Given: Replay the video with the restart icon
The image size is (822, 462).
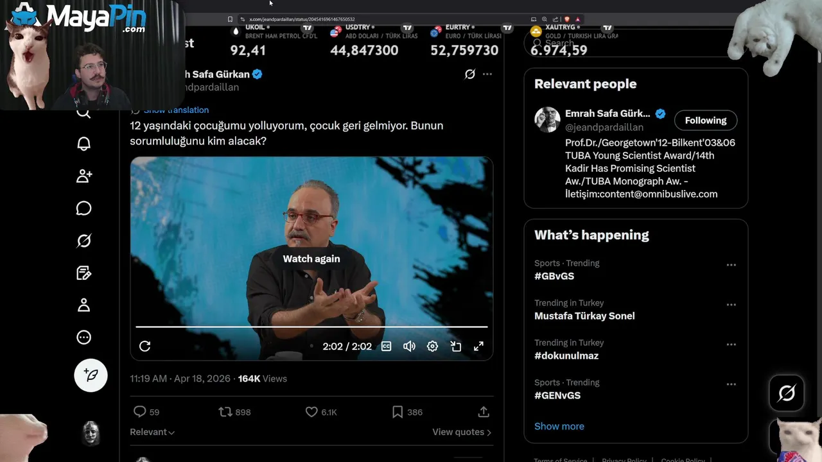Looking at the screenshot, I should (x=145, y=346).
